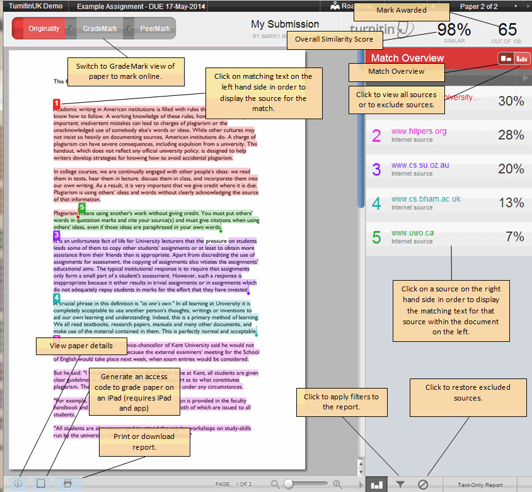
Task: Open the www.cs.su.oz.au source link
Action: 420,165
